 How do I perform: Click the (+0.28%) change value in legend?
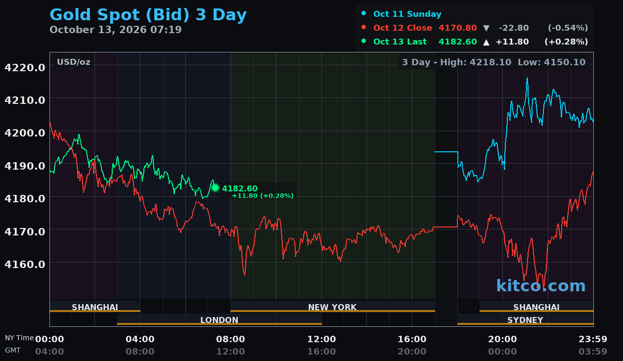pyautogui.click(x=566, y=42)
